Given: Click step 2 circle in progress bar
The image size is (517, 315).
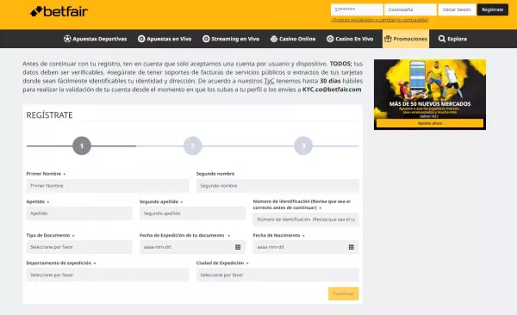Looking at the screenshot, I should (192, 145).
